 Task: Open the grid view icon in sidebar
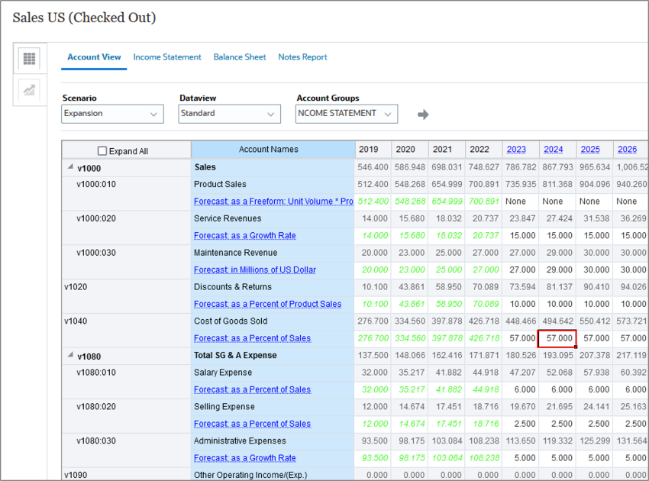pyautogui.click(x=29, y=58)
